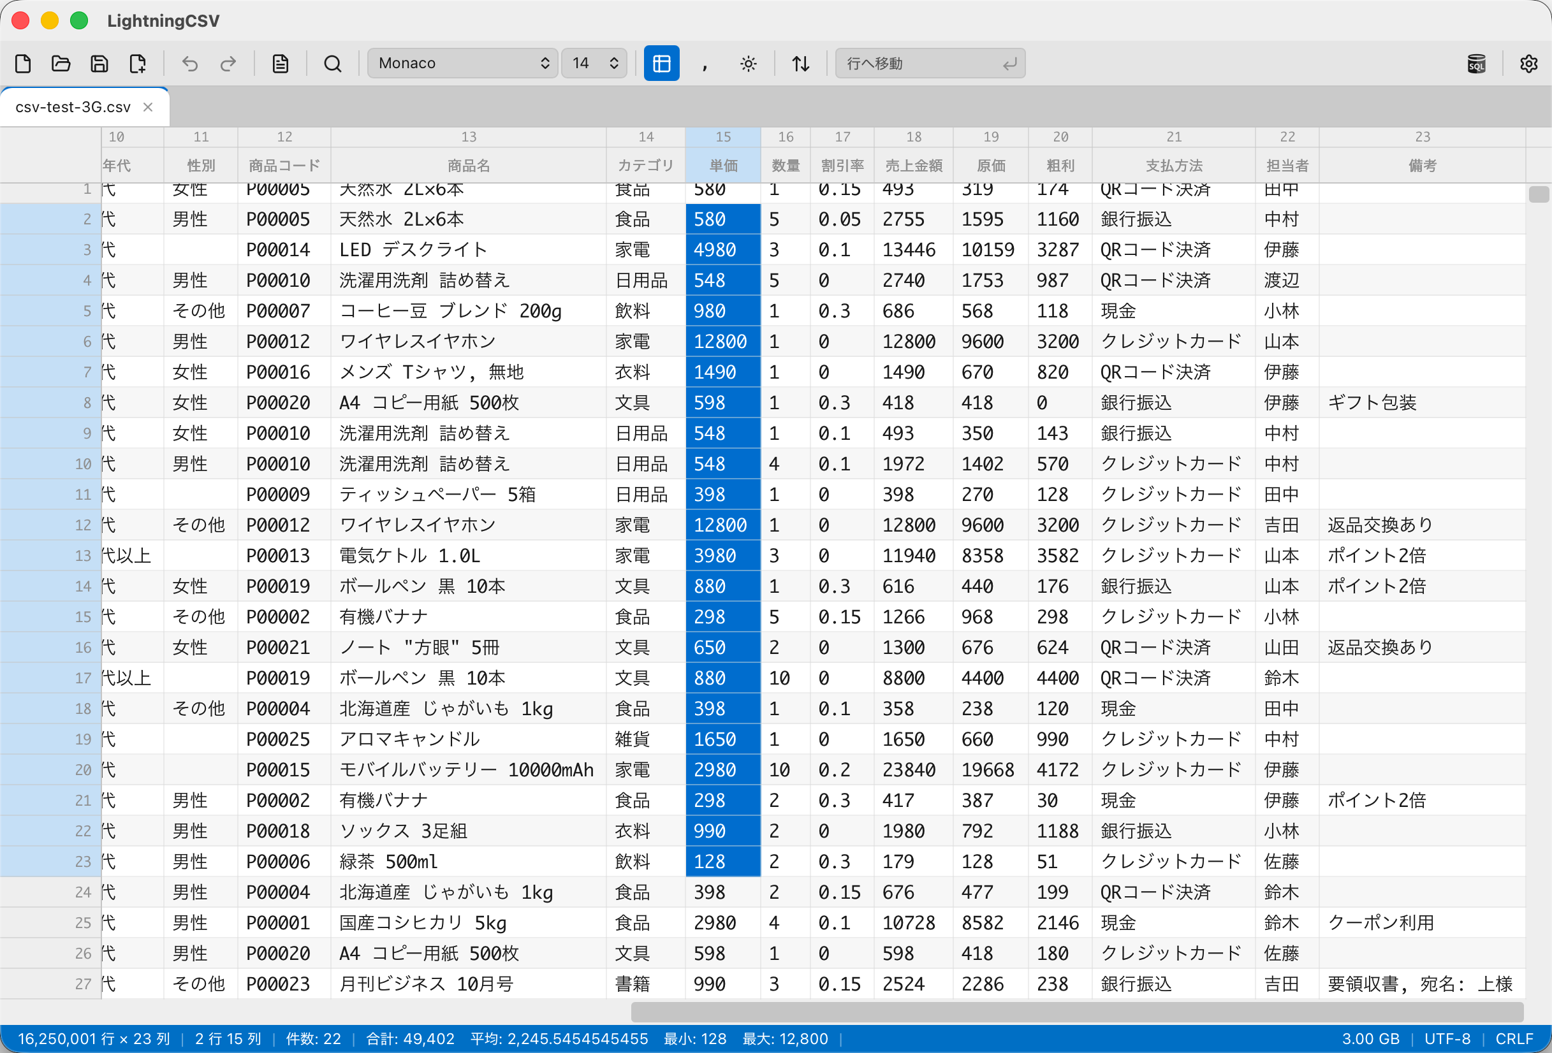
Task: Create a new file with the blank page icon
Action: click(x=24, y=64)
